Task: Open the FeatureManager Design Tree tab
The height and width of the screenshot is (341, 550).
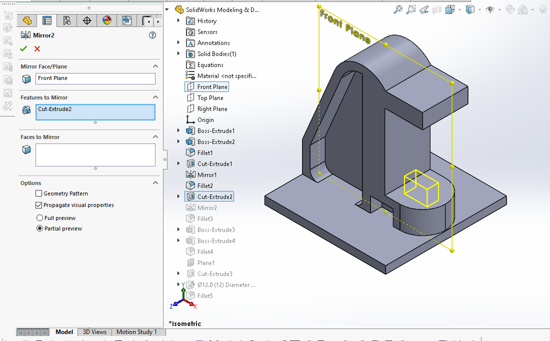Action: 27,20
